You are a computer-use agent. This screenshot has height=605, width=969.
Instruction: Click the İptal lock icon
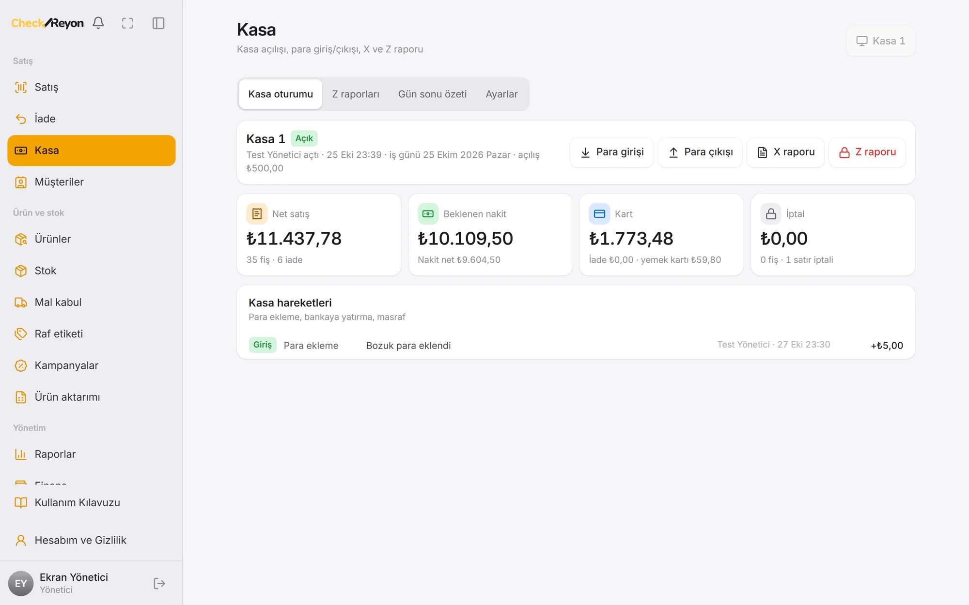coord(771,213)
